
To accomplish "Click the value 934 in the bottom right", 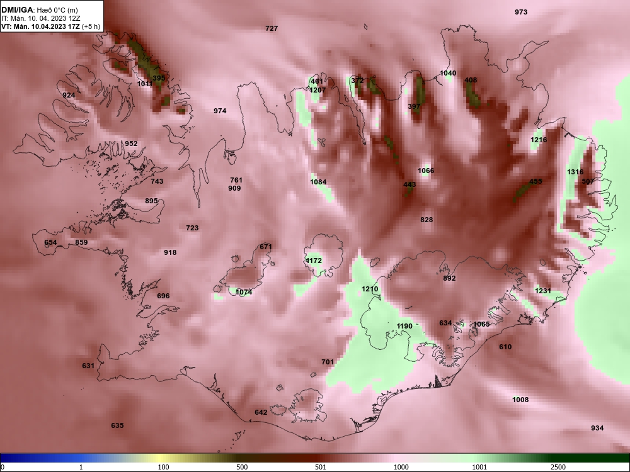I will point(597,428).
